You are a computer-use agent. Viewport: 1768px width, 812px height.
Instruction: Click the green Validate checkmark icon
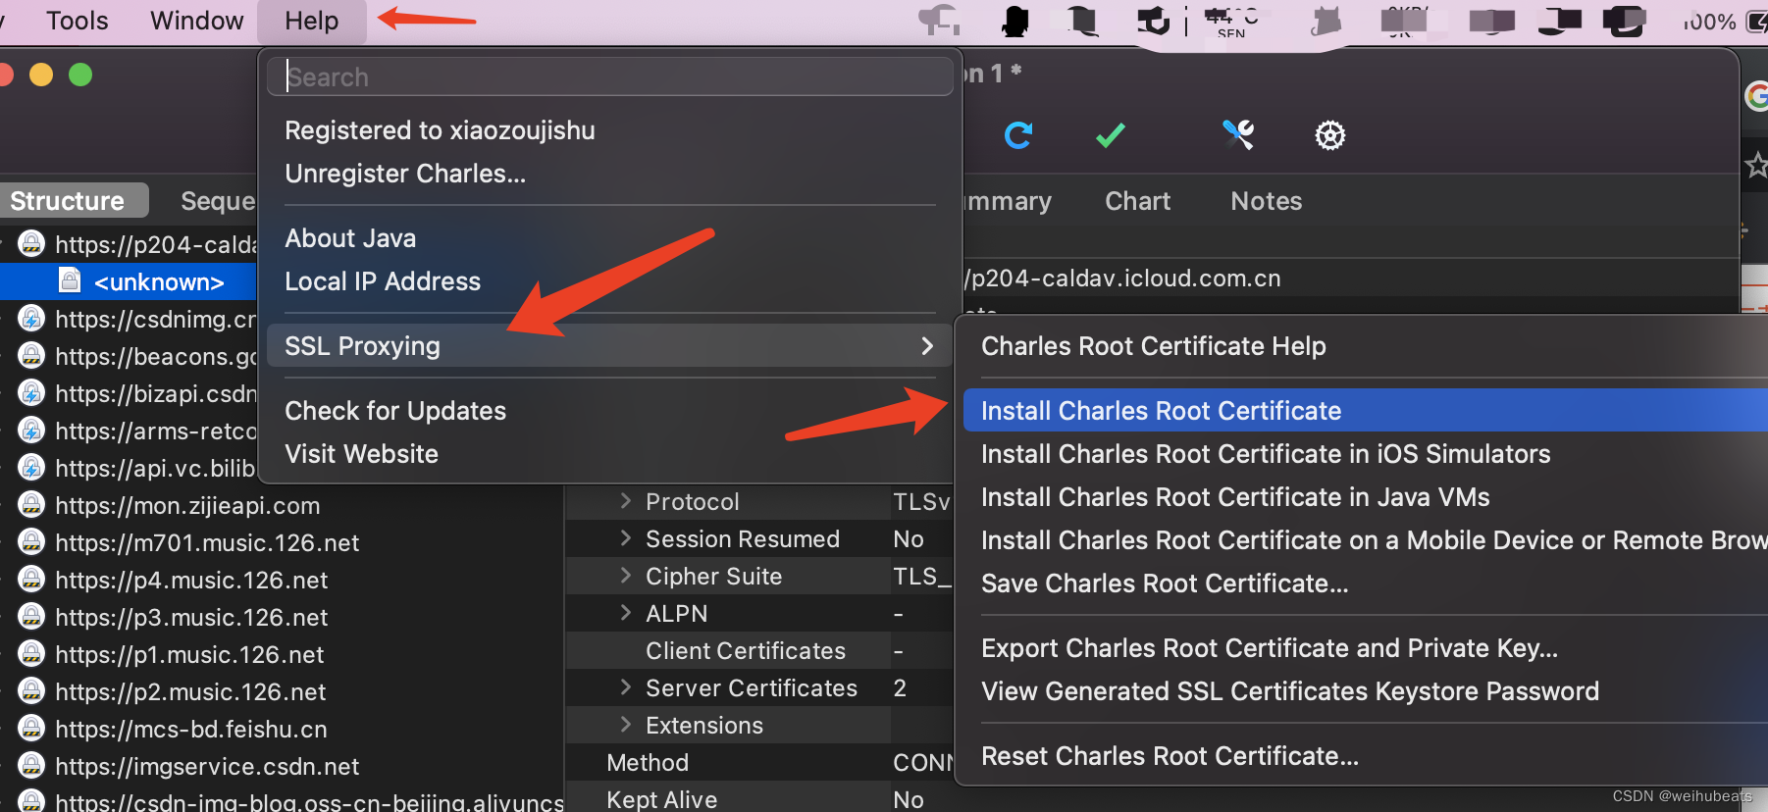[1110, 134]
